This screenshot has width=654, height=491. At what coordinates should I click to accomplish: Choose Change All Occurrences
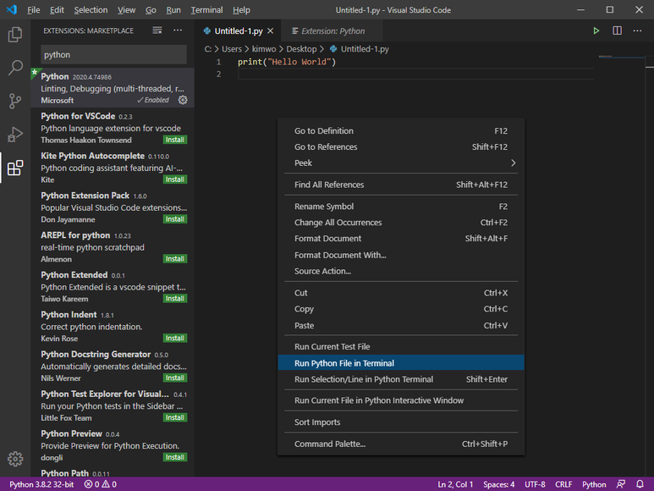[401, 223]
